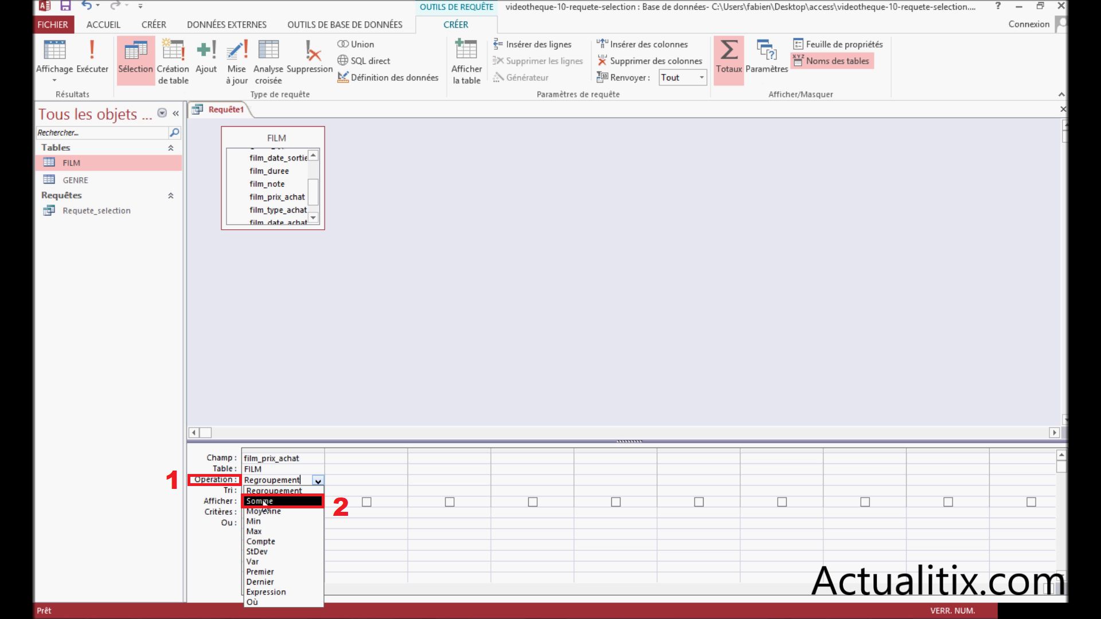Open the FILM table in navigation

[x=108, y=163]
